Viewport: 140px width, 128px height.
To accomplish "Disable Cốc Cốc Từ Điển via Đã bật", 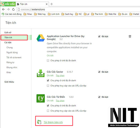I will (99, 97).
